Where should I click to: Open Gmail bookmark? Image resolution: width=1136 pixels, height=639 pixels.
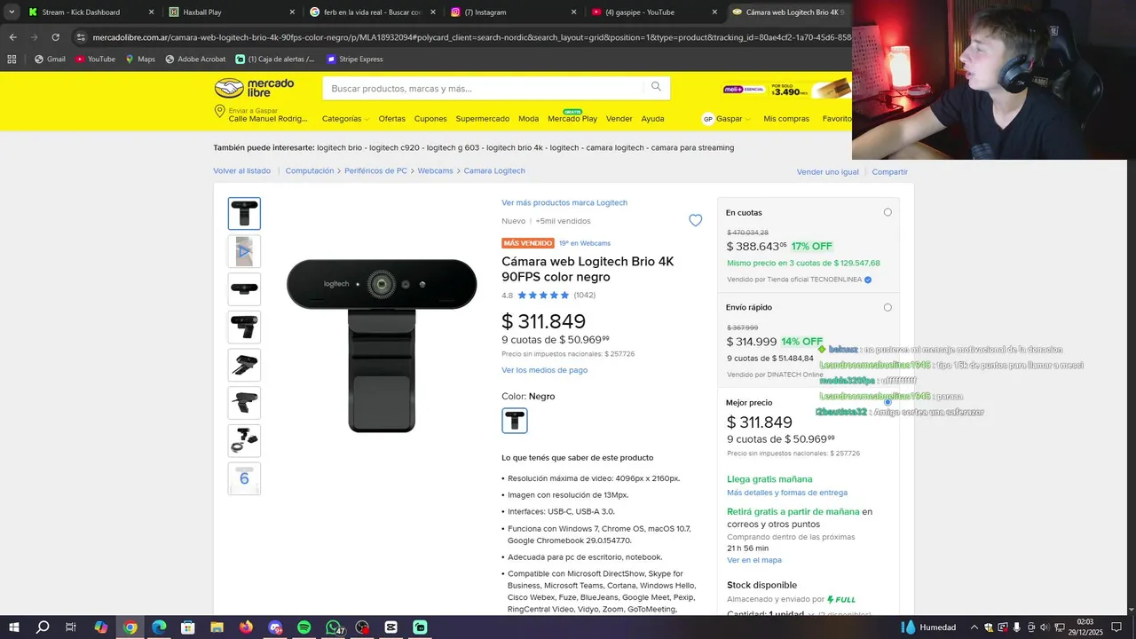click(x=50, y=59)
